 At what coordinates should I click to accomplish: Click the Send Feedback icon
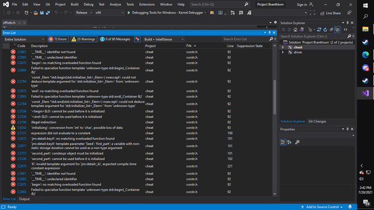coord(349,13)
